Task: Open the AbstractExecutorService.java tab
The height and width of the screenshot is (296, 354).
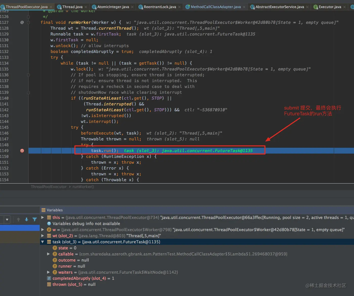Action: [x=280, y=7]
